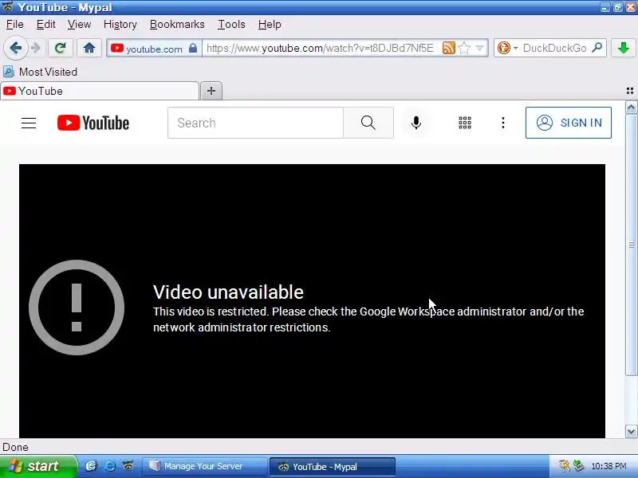Open the History menu
638x478 pixels.
click(120, 25)
